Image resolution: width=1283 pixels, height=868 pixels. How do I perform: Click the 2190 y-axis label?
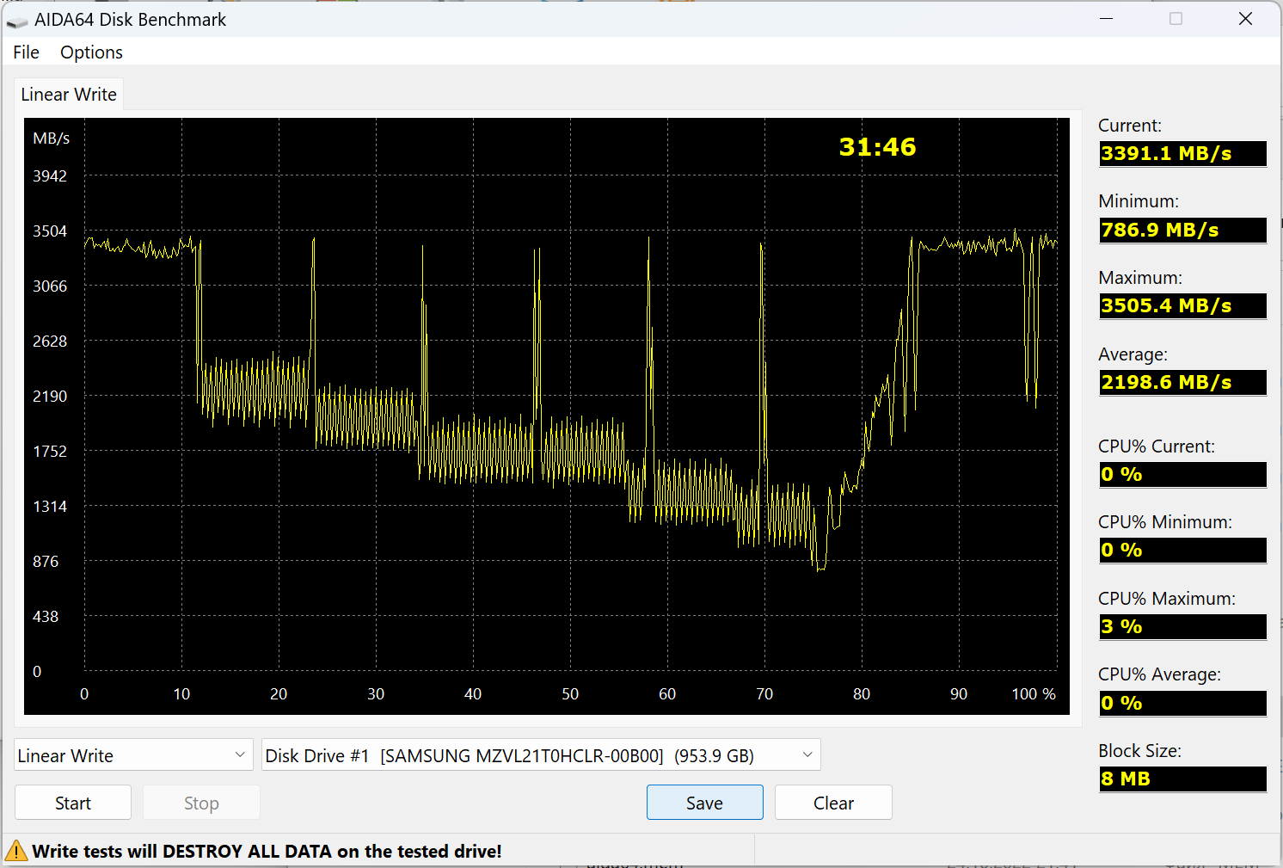[x=50, y=396]
